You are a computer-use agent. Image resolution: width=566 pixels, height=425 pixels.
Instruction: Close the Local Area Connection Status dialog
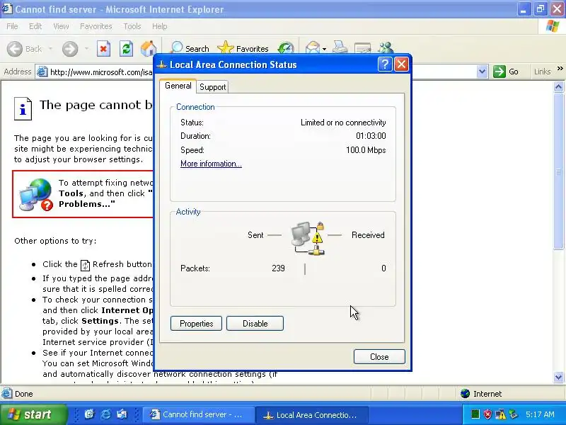click(401, 64)
